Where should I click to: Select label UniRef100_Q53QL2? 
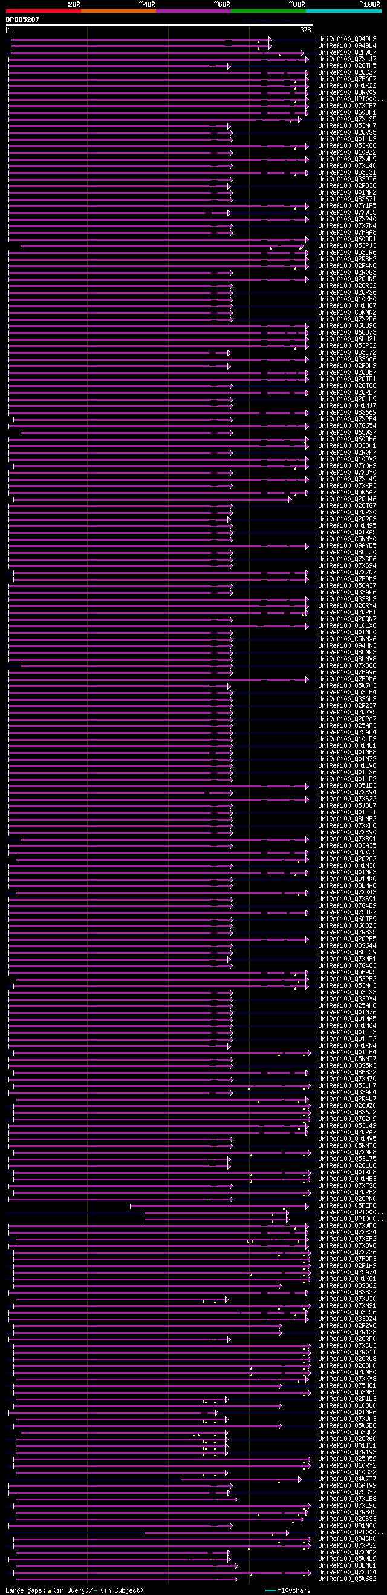[348, 1432]
